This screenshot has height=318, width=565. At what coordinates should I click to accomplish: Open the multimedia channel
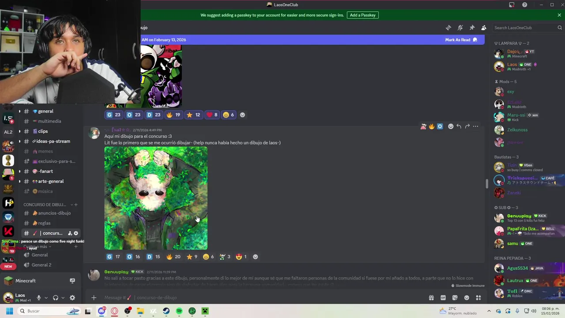pyautogui.click(x=49, y=121)
